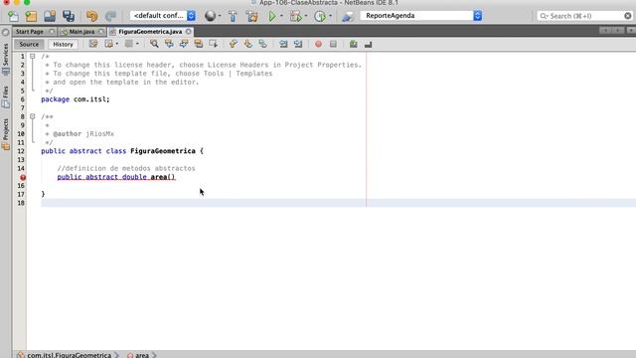636x358 pixels.
Task: Toggle Highlight Search icon
Action: (199, 44)
